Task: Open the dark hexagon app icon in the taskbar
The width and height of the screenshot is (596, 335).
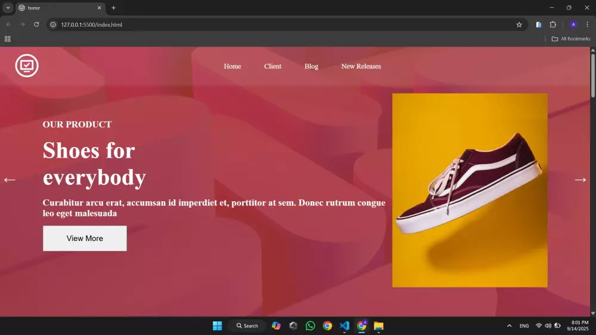Action: pyautogui.click(x=293, y=326)
